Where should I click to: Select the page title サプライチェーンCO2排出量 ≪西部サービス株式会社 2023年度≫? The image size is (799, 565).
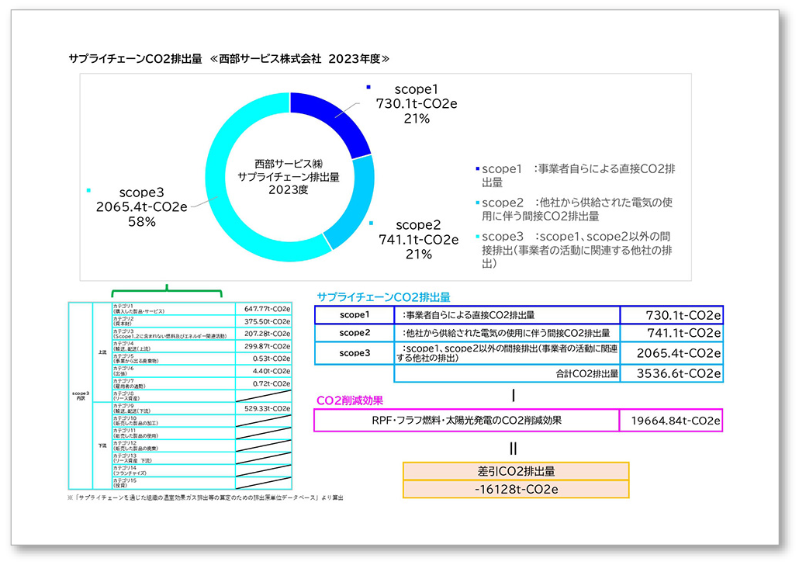229,59
